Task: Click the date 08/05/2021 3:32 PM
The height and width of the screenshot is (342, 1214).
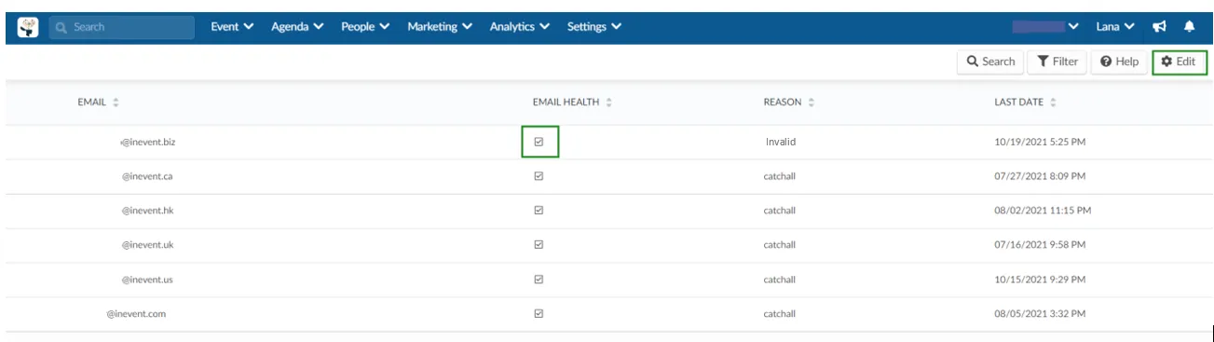Action: tap(1040, 314)
